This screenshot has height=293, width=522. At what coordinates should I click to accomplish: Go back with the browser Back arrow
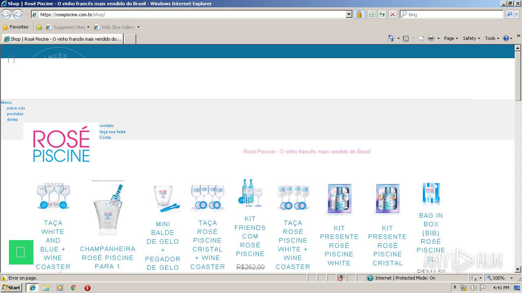pos(7,15)
